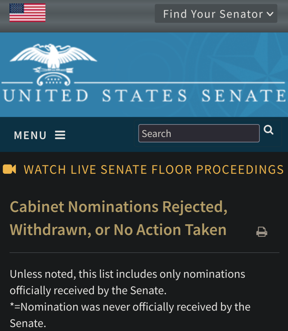Image resolution: width=288 pixels, height=331 pixels.
Task: Click the United States Senate wordmark text
Action: (x=144, y=96)
